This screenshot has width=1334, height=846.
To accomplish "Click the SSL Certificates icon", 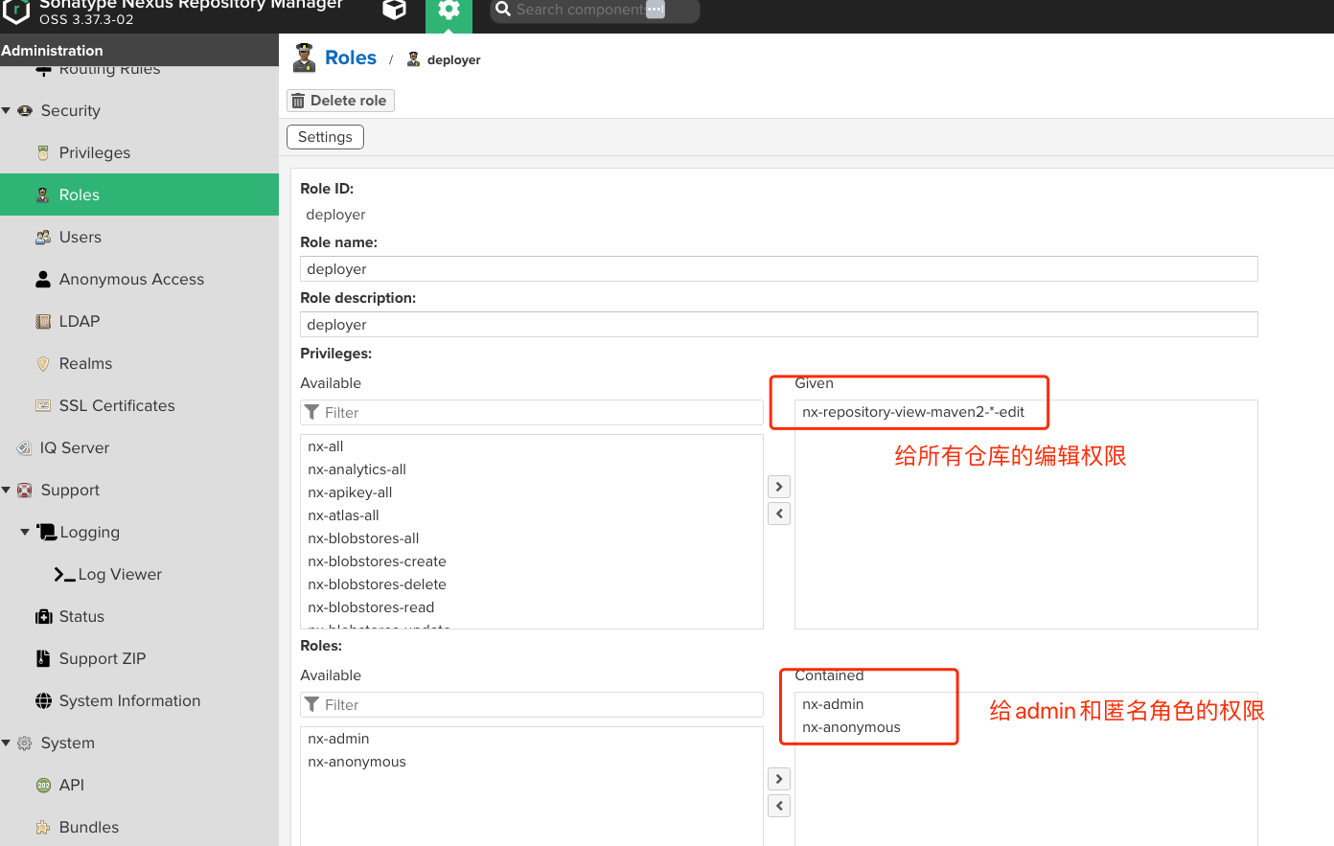I will (43, 406).
